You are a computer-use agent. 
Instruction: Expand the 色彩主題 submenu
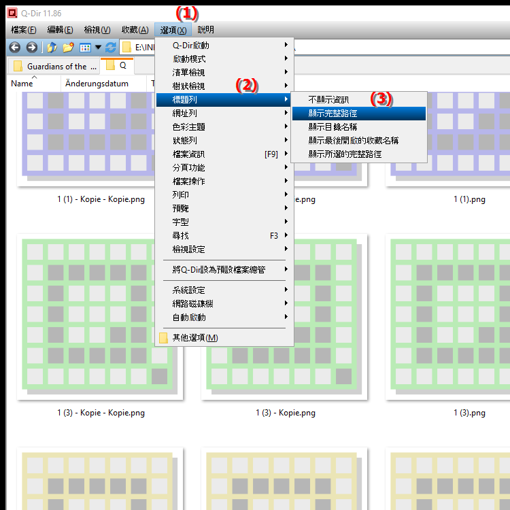click(224, 127)
